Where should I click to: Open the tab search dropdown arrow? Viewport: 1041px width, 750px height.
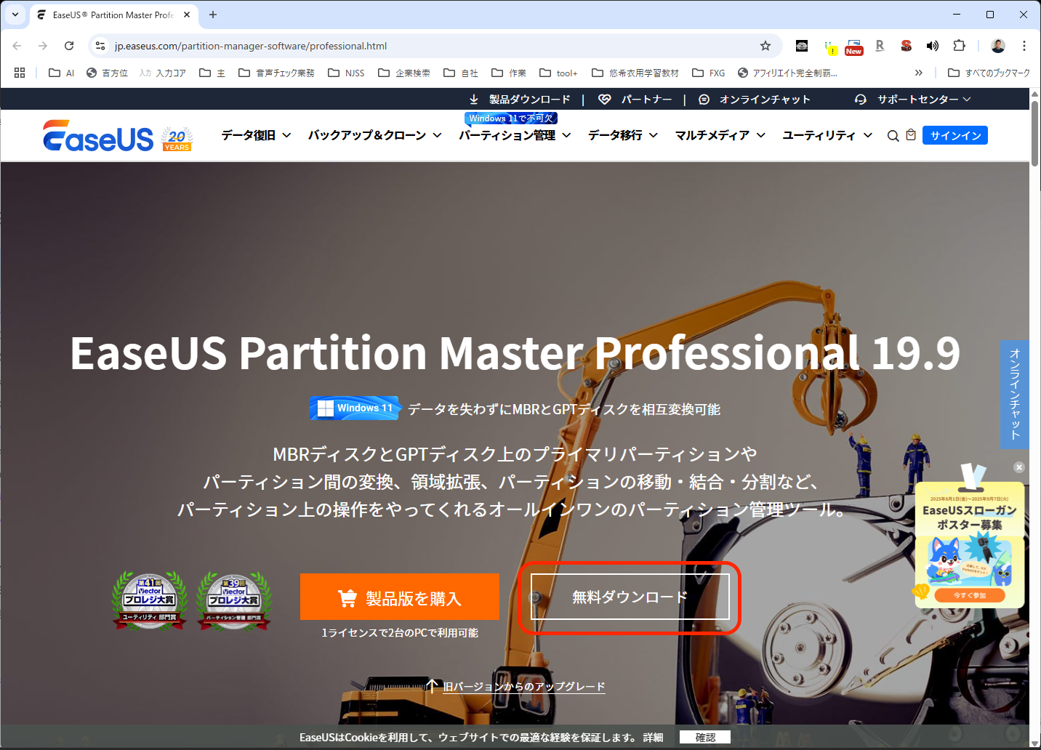[x=15, y=15]
